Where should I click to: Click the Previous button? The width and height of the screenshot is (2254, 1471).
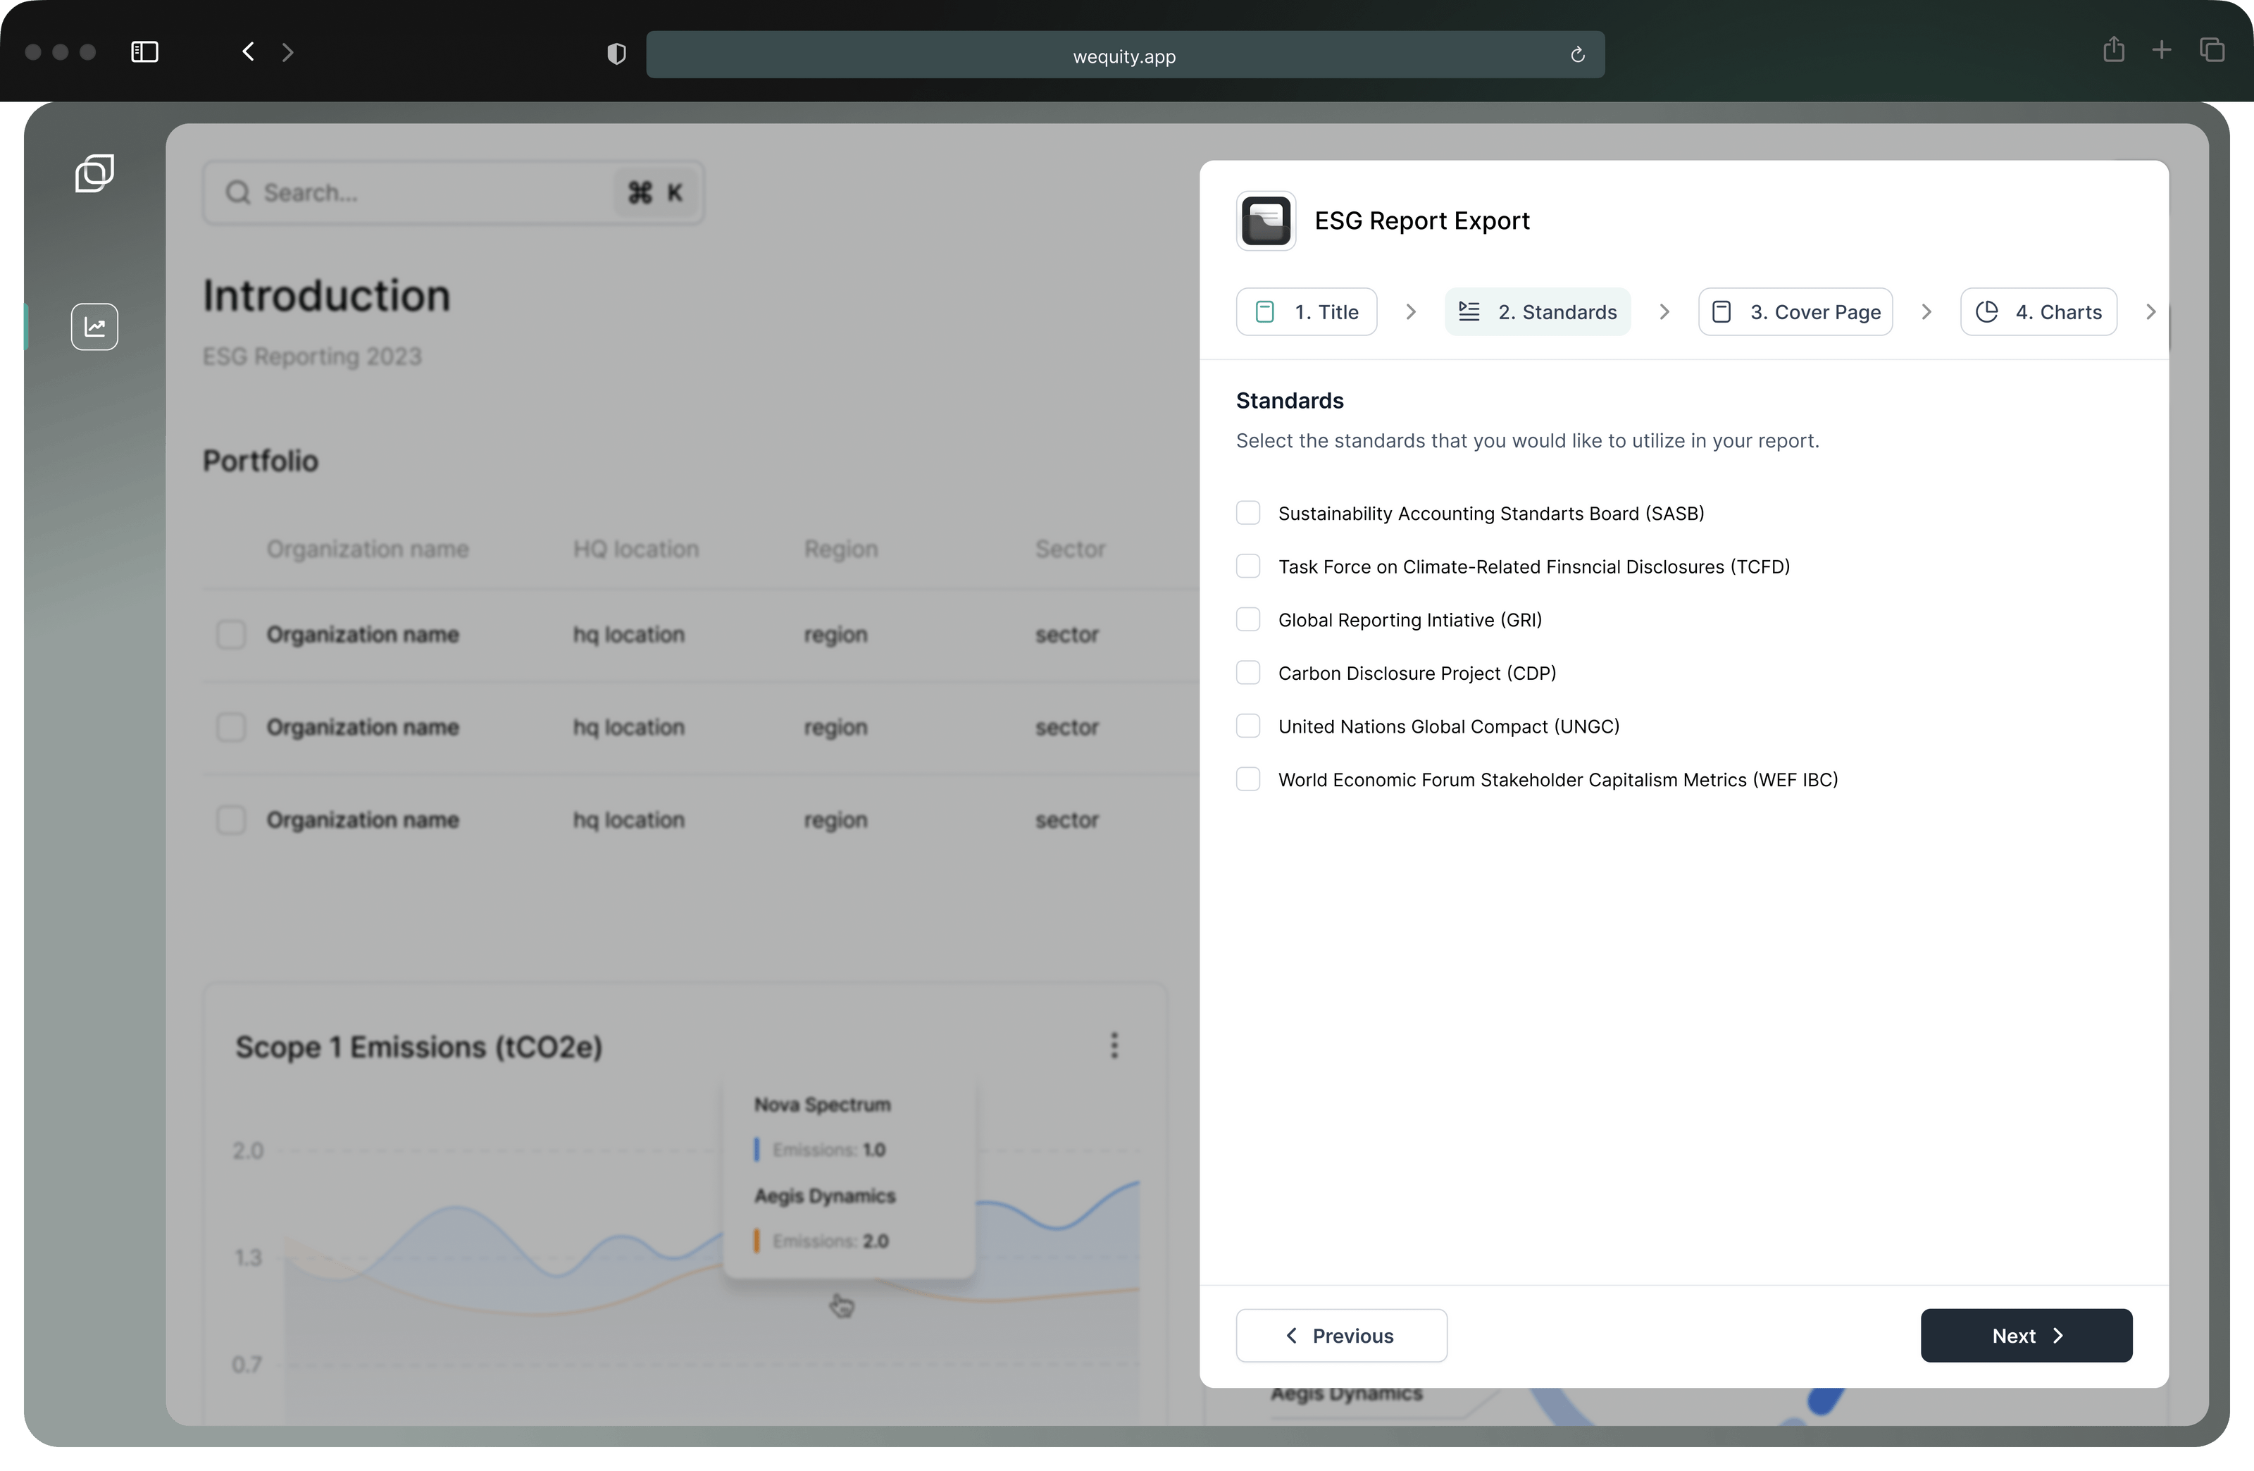click(x=1340, y=1336)
